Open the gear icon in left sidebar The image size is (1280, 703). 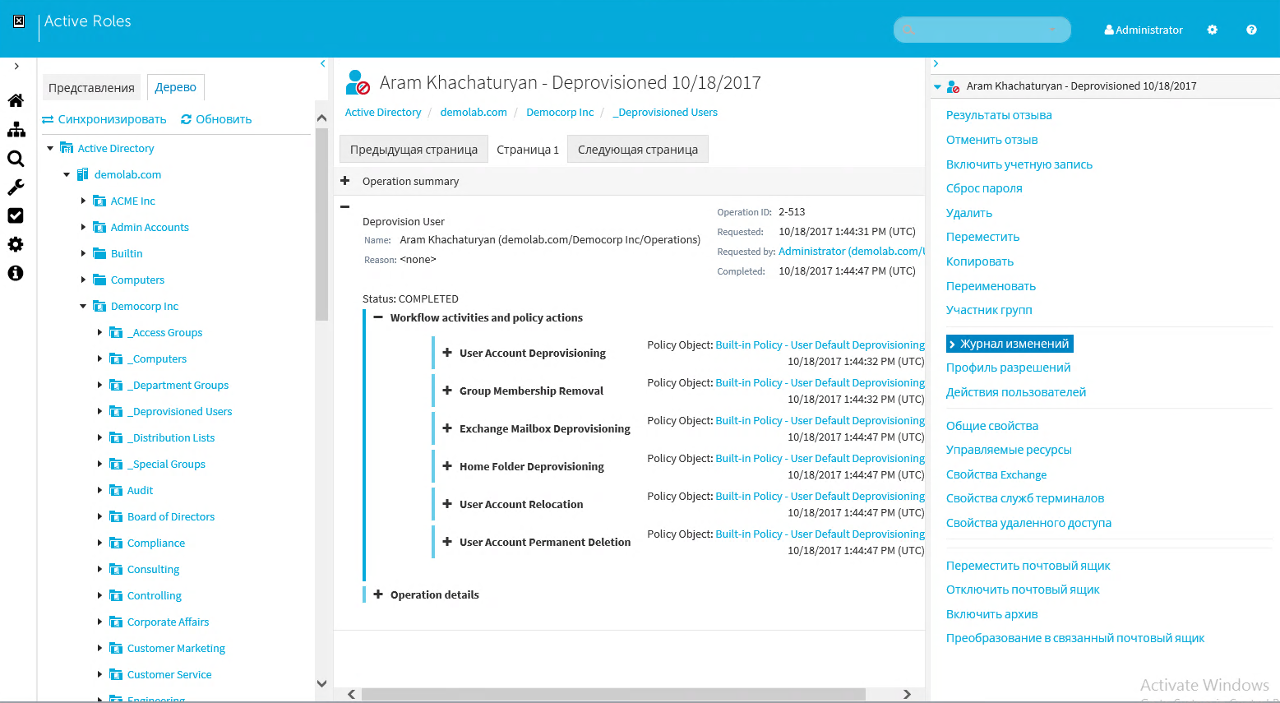pos(16,244)
